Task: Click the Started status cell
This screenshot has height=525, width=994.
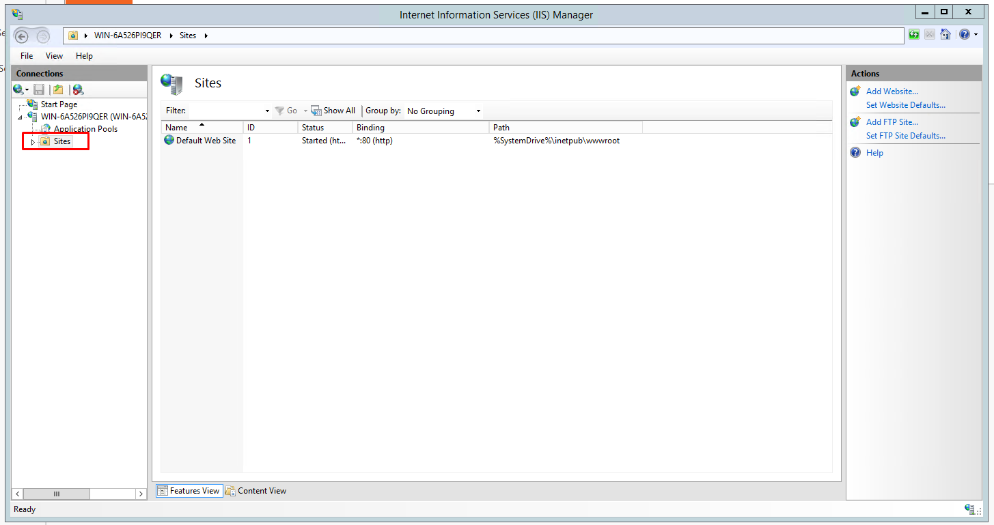Action: (324, 141)
